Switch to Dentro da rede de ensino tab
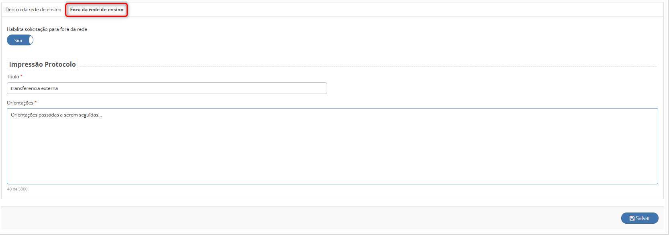This screenshot has height=235, width=669. [33, 10]
